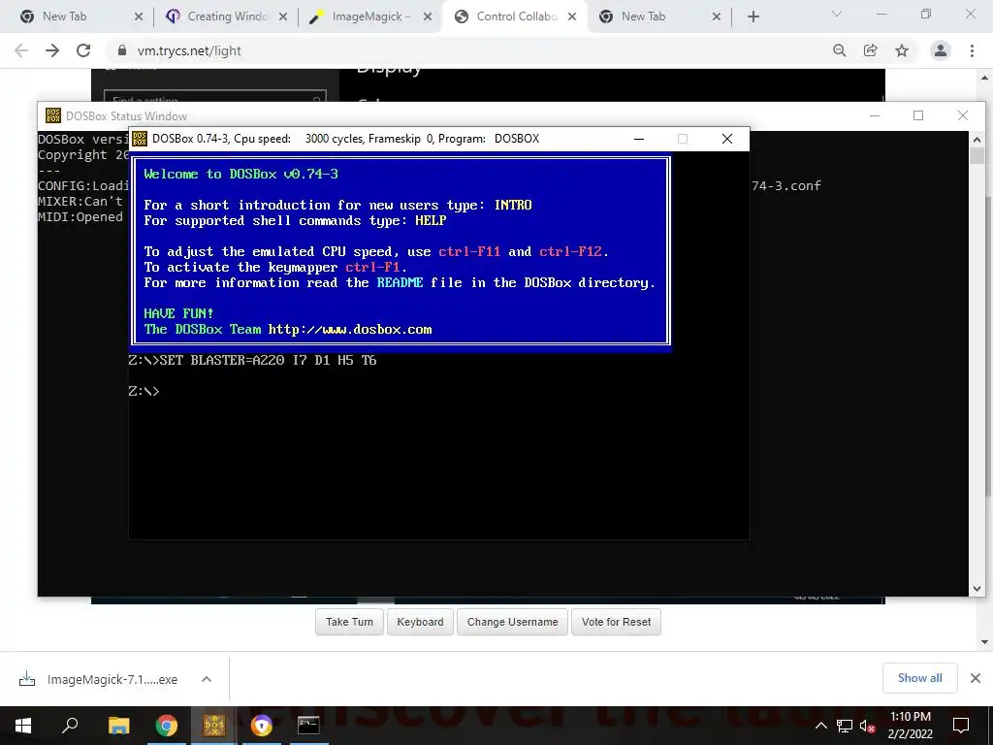Open downloaded ImageMagick-7.1 exe file
This screenshot has height=745, width=993.
112,679
